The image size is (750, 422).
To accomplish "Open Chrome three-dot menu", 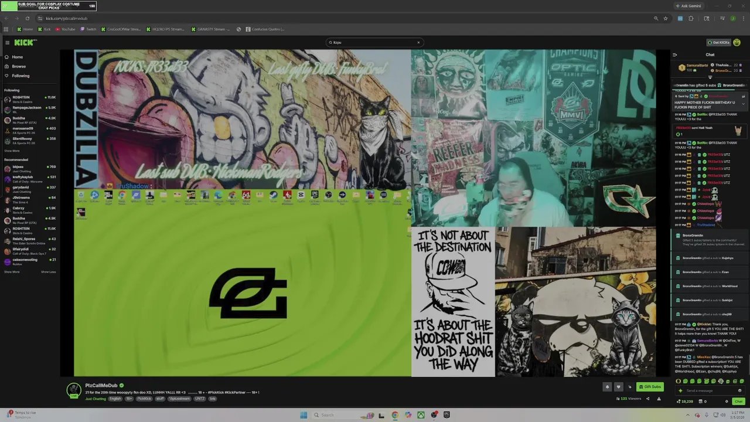I will [743, 18].
